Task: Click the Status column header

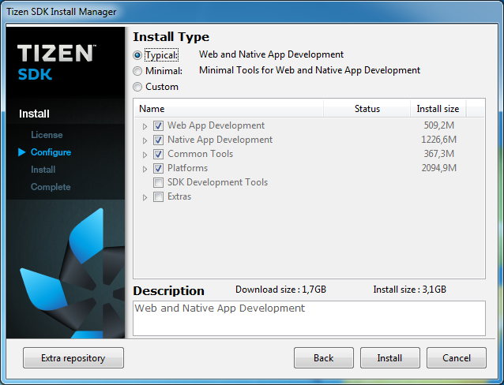Action: (367, 109)
